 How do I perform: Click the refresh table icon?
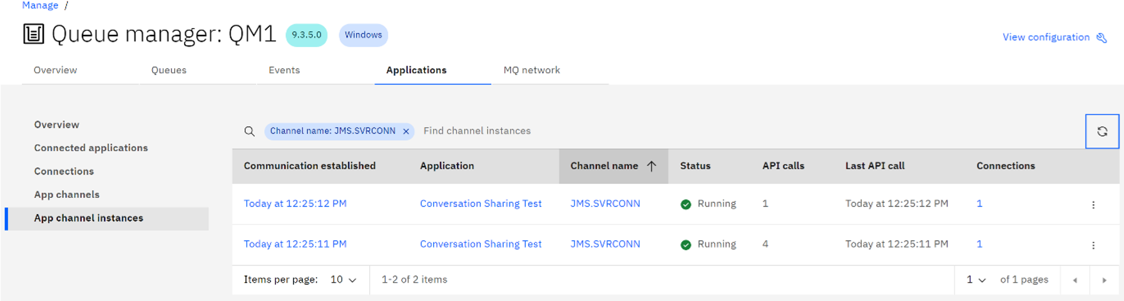(1102, 131)
